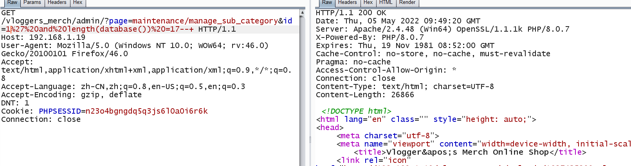Viewport: 631px width, 166px height.
Task: Open the request Params tab
Action: (32, 3)
